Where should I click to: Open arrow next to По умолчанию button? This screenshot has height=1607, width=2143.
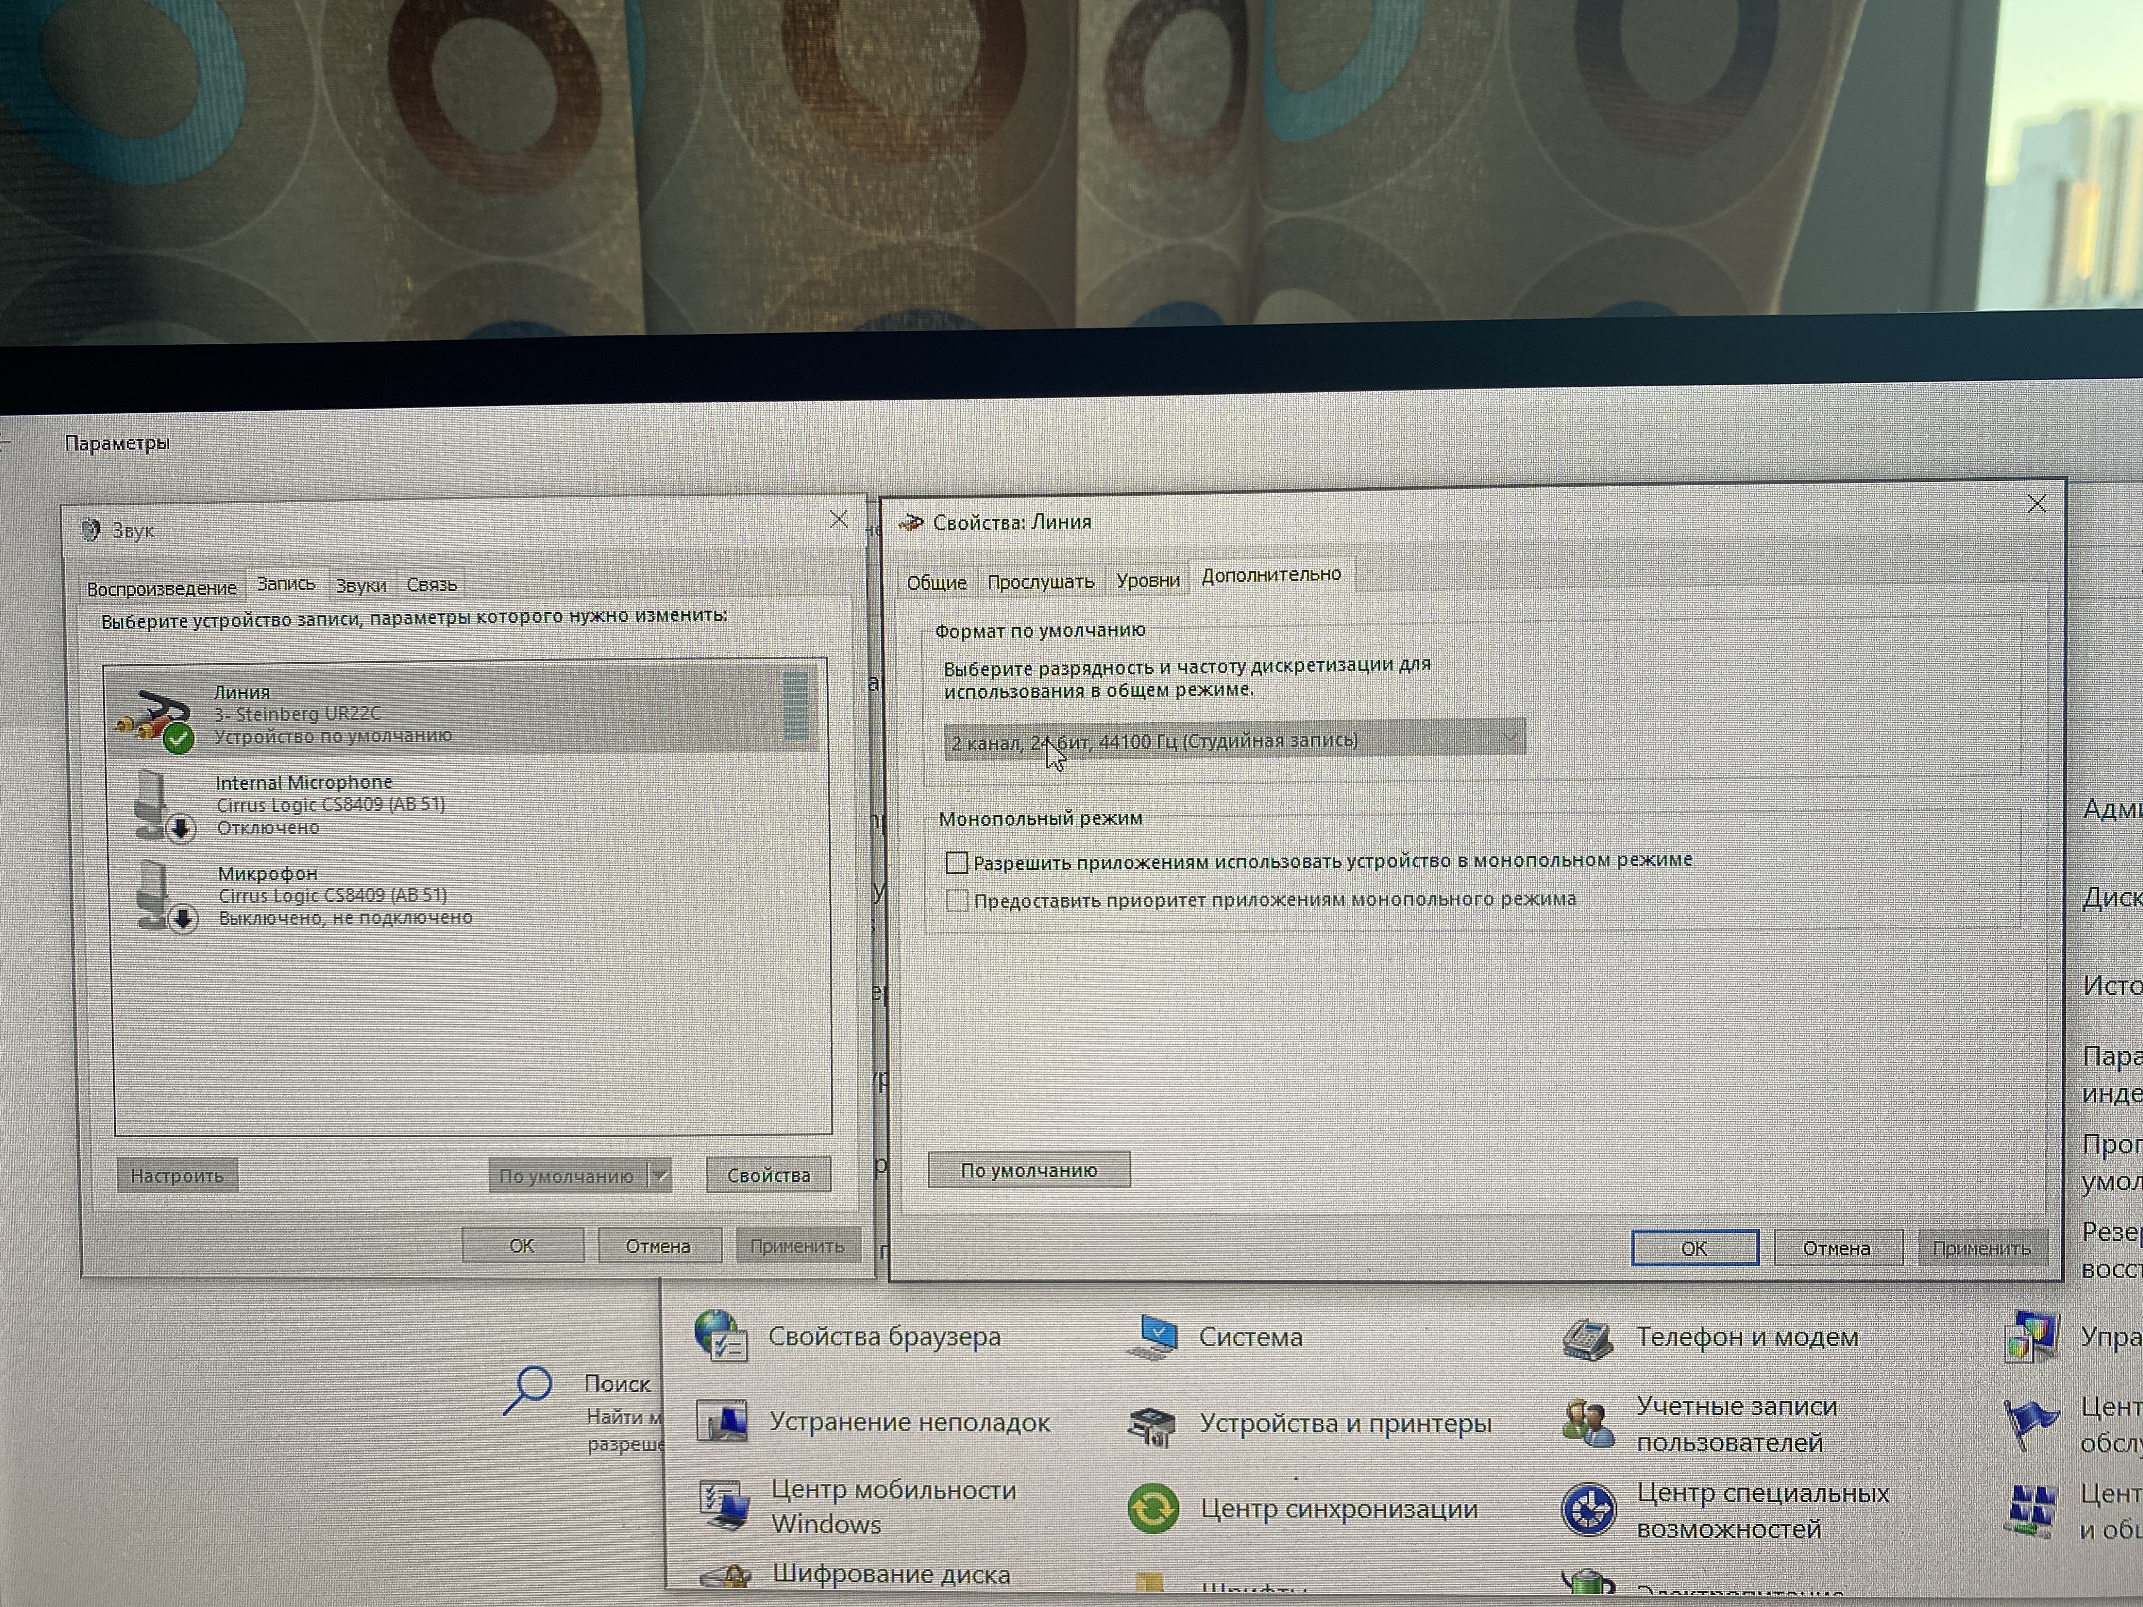pos(660,1176)
